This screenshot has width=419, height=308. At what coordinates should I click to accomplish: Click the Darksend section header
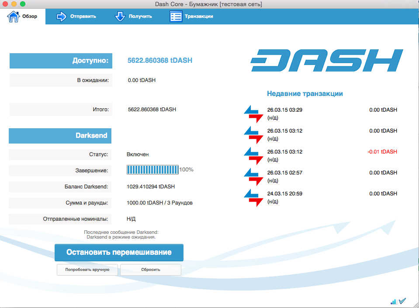pos(60,136)
